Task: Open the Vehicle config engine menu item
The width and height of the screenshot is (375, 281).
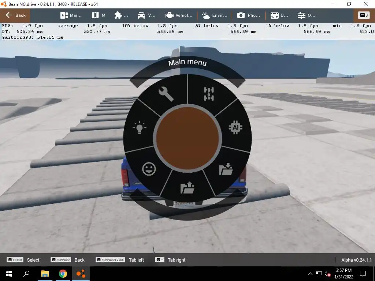Action: click(x=179, y=15)
